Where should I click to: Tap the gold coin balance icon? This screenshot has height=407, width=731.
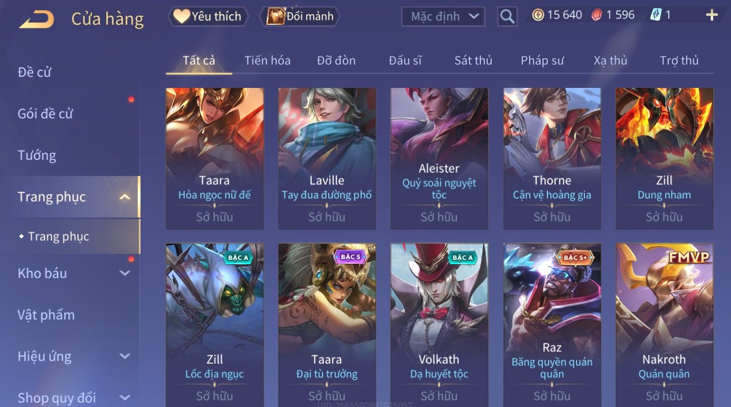pyautogui.click(x=538, y=15)
